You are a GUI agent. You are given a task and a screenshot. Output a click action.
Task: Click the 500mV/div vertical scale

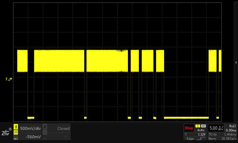point(31,128)
